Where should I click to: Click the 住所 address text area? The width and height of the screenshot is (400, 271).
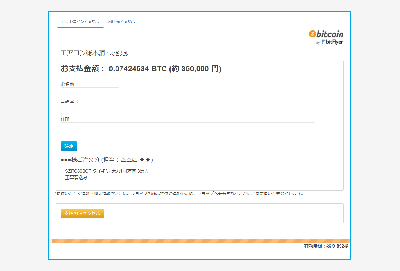[187, 129]
